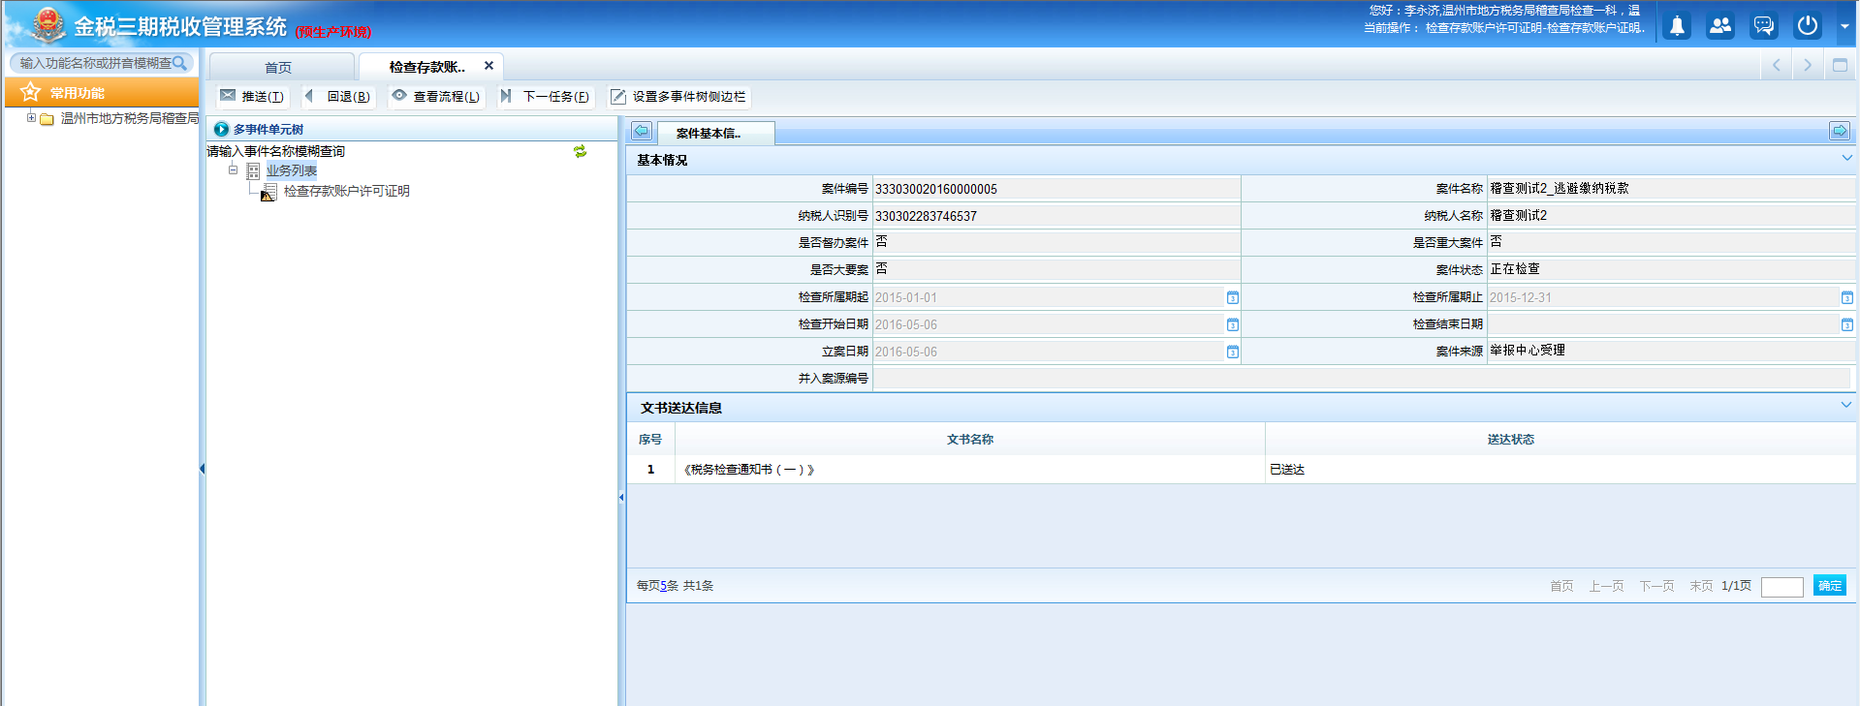Select the 业务列表 tree item
The height and width of the screenshot is (706, 1860).
(292, 170)
